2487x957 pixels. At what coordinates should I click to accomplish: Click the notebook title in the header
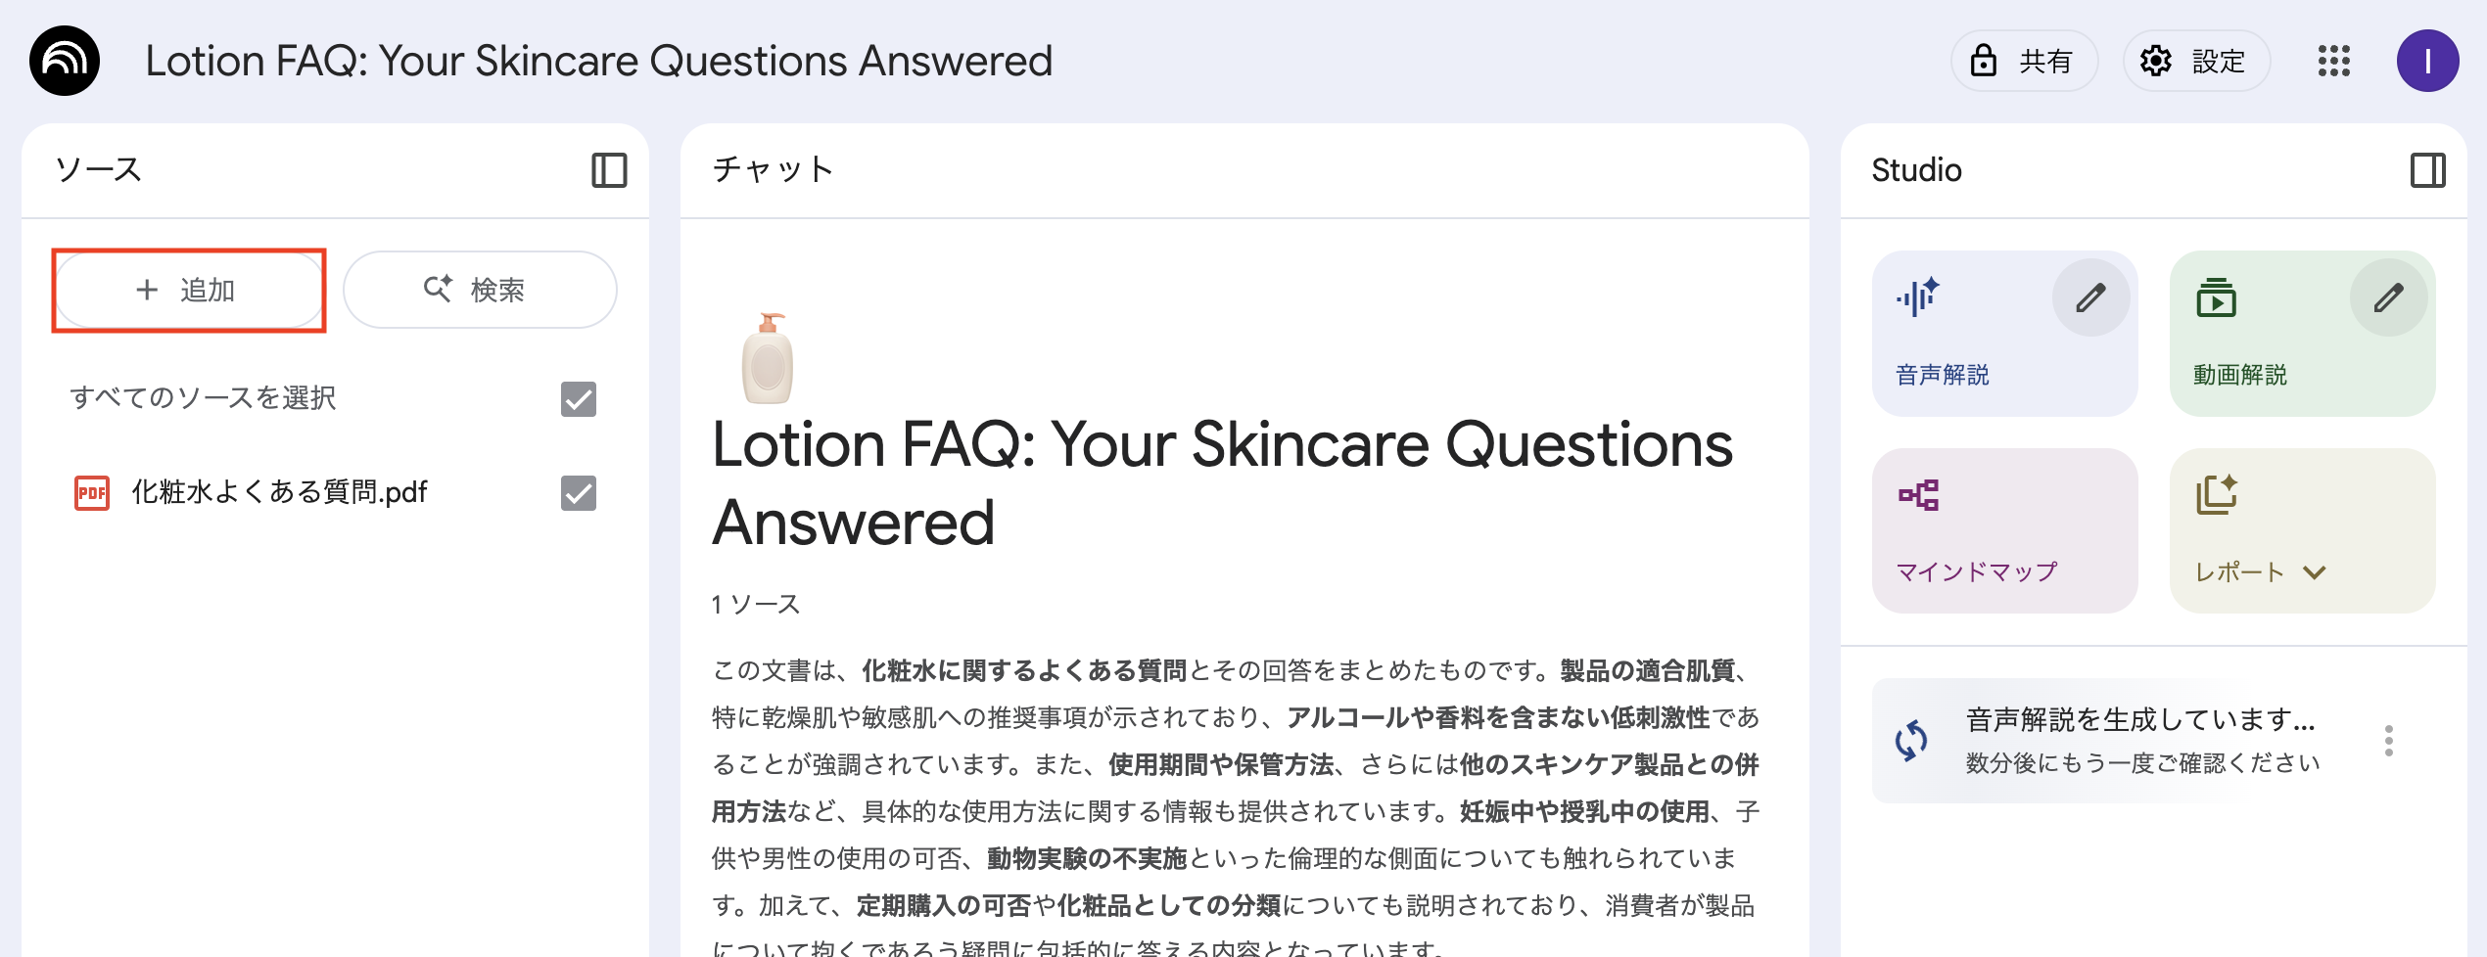tap(598, 61)
